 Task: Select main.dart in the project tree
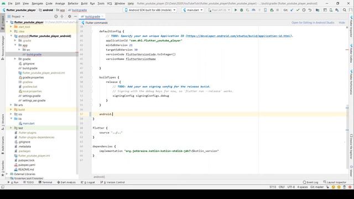tap(27, 123)
